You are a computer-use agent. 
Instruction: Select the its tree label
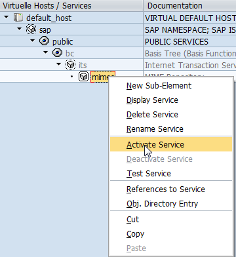click(x=83, y=65)
